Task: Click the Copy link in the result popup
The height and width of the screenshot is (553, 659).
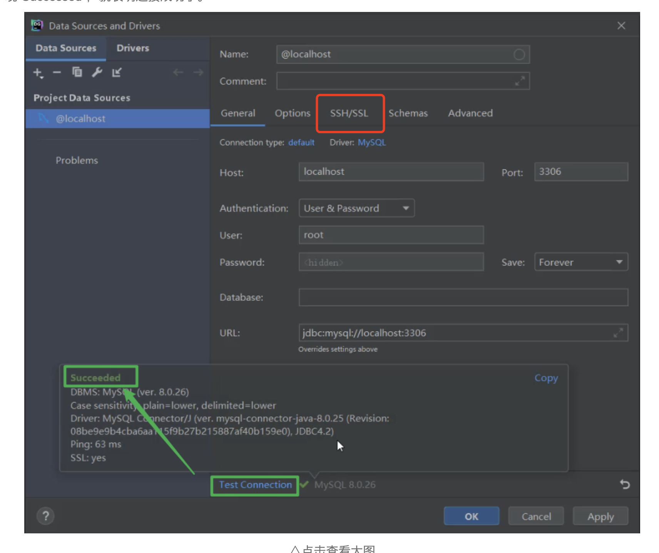Action: (x=546, y=378)
